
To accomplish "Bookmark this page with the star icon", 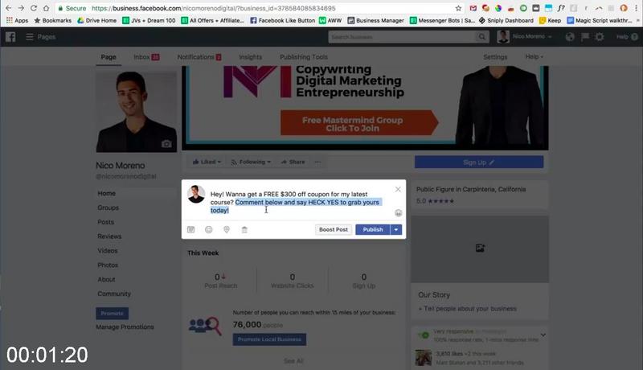I will tap(458, 8).
